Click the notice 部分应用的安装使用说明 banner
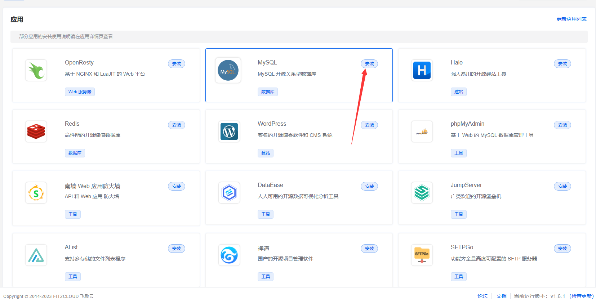Viewport: 596px width, 299px height. (x=299, y=36)
